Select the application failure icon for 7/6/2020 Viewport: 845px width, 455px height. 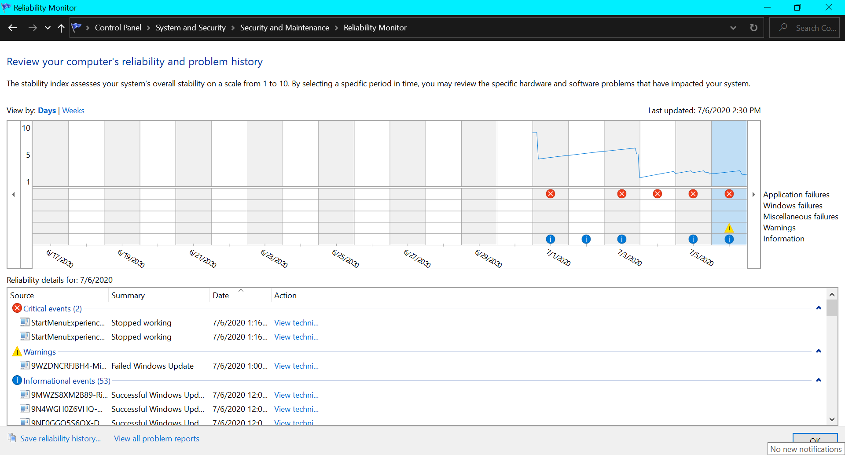coord(729,194)
